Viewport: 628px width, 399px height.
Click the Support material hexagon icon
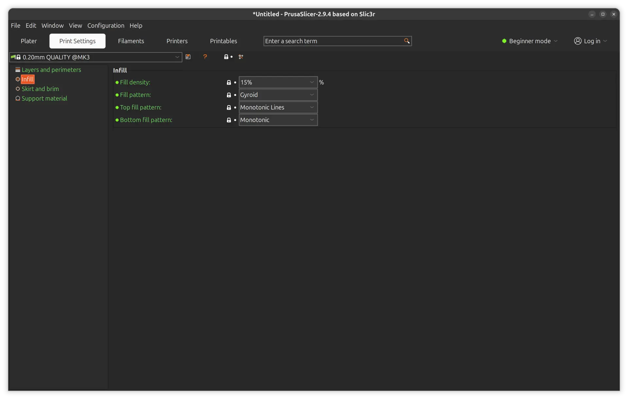coord(17,98)
